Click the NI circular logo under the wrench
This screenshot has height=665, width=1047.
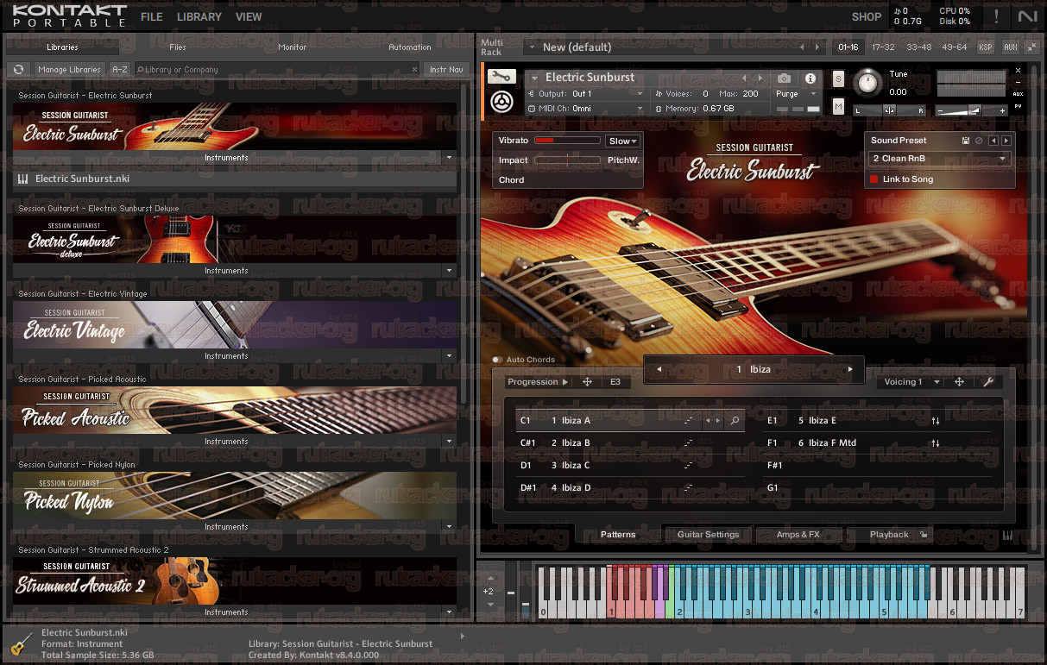(x=501, y=101)
